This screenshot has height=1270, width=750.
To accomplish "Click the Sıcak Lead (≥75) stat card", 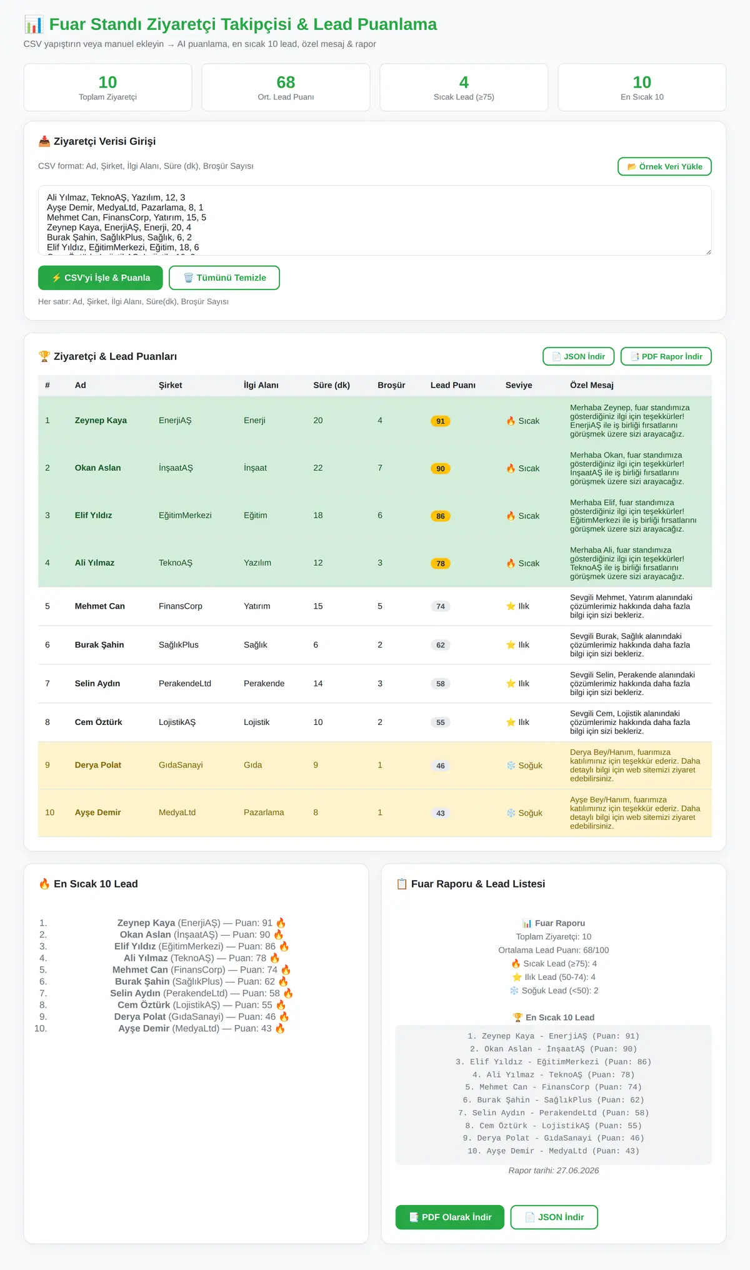I will (x=464, y=87).
